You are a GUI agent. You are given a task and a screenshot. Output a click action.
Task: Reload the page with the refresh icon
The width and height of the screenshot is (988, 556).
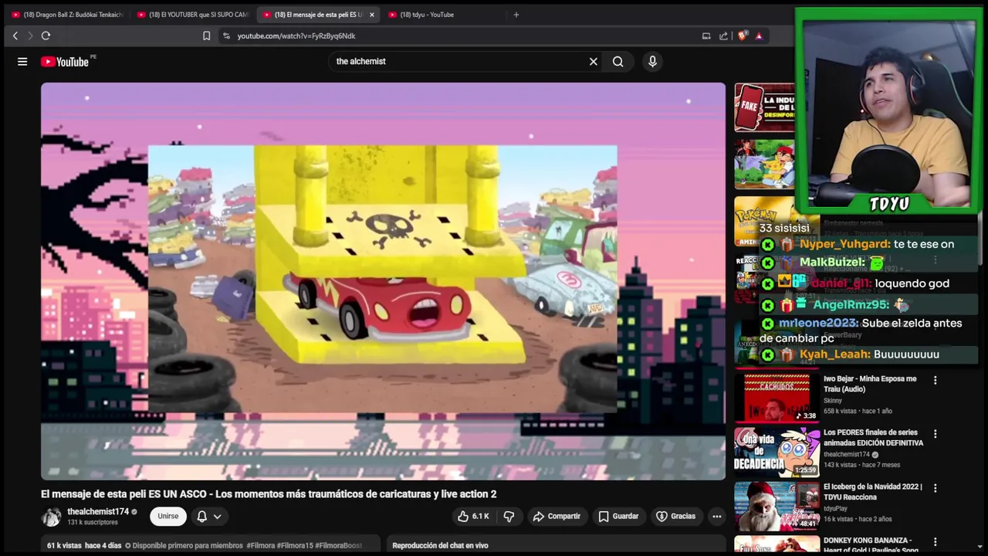pyautogui.click(x=46, y=36)
